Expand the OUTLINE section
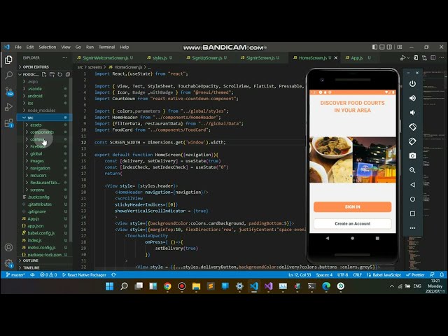Image resolution: width=448 pixels, height=336 pixels. click(x=31, y=260)
